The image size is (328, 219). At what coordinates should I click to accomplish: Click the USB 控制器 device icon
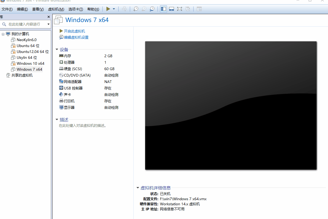pos(61,88)
